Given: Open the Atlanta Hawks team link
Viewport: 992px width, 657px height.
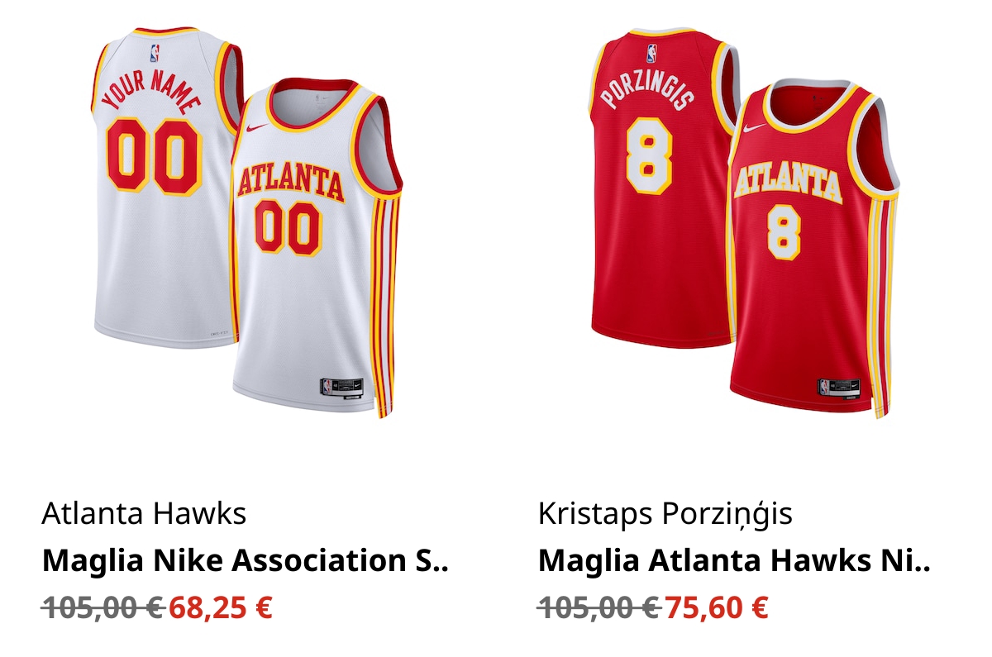Looking at the screenshot, I should [144, 514].
